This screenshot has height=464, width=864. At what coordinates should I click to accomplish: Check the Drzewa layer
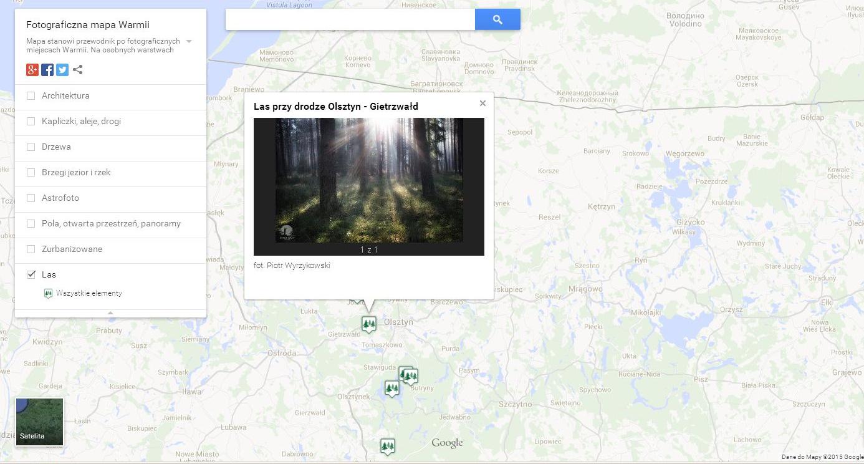pyautogui.click(x=31, y=147)
